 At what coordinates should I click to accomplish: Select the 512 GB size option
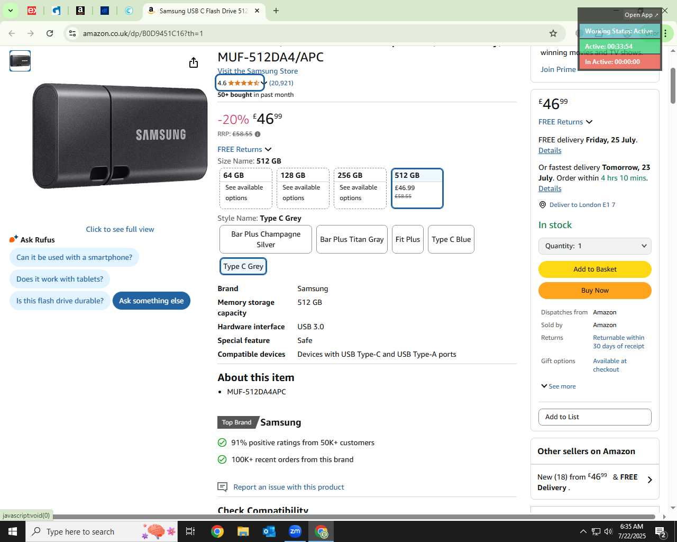click(417, 188)
